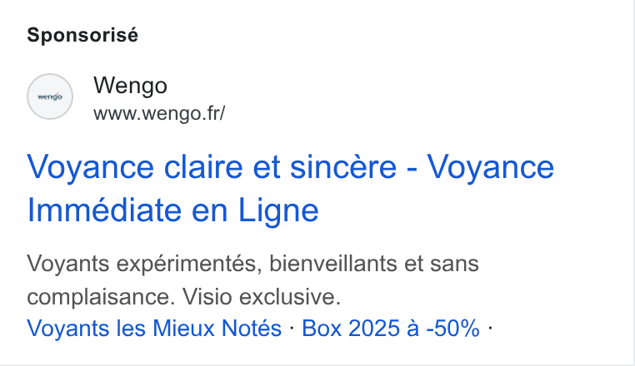Click the "Visio exclusive" phrase
The width and height of the screenshot is (635, 366).
[x=259, y=297]
